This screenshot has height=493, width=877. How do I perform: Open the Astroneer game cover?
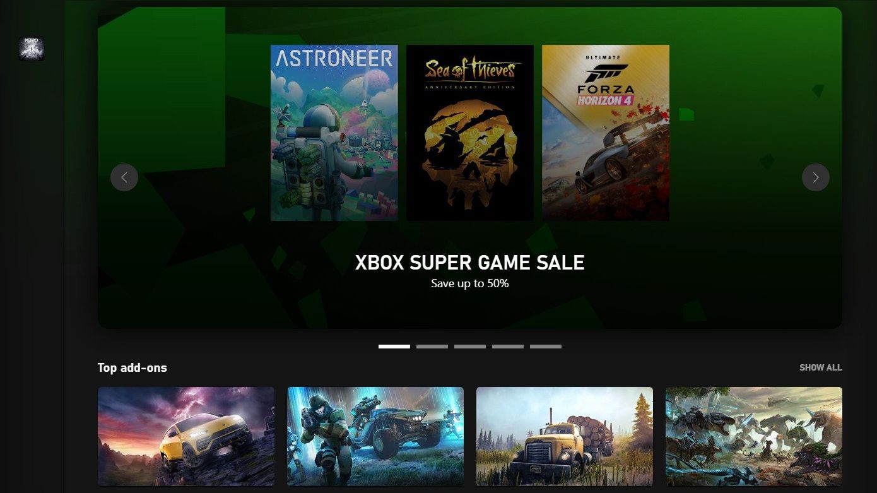tap(334, 133)
